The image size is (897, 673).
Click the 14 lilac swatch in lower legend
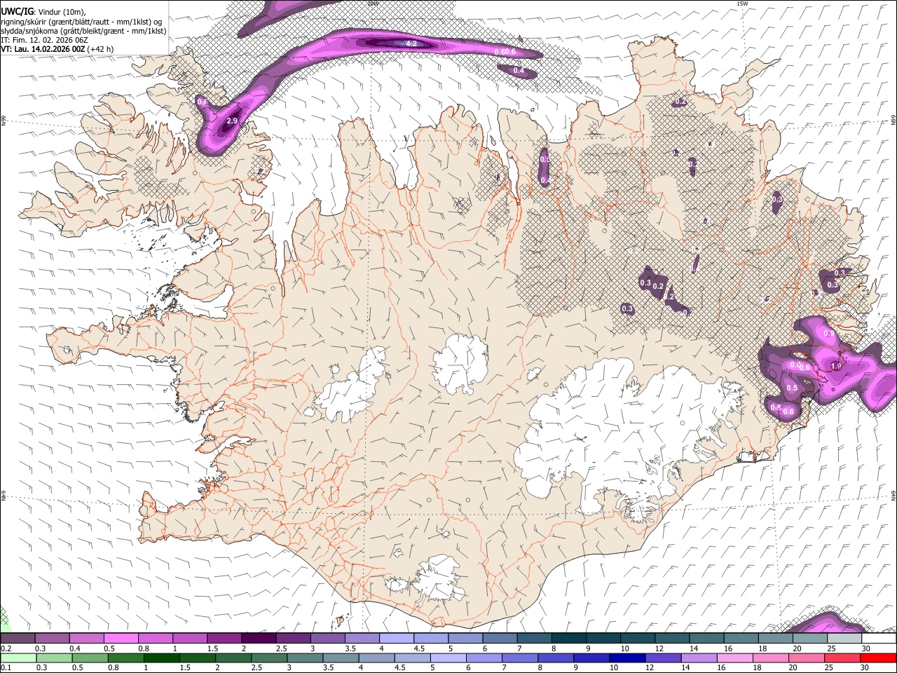699,658
